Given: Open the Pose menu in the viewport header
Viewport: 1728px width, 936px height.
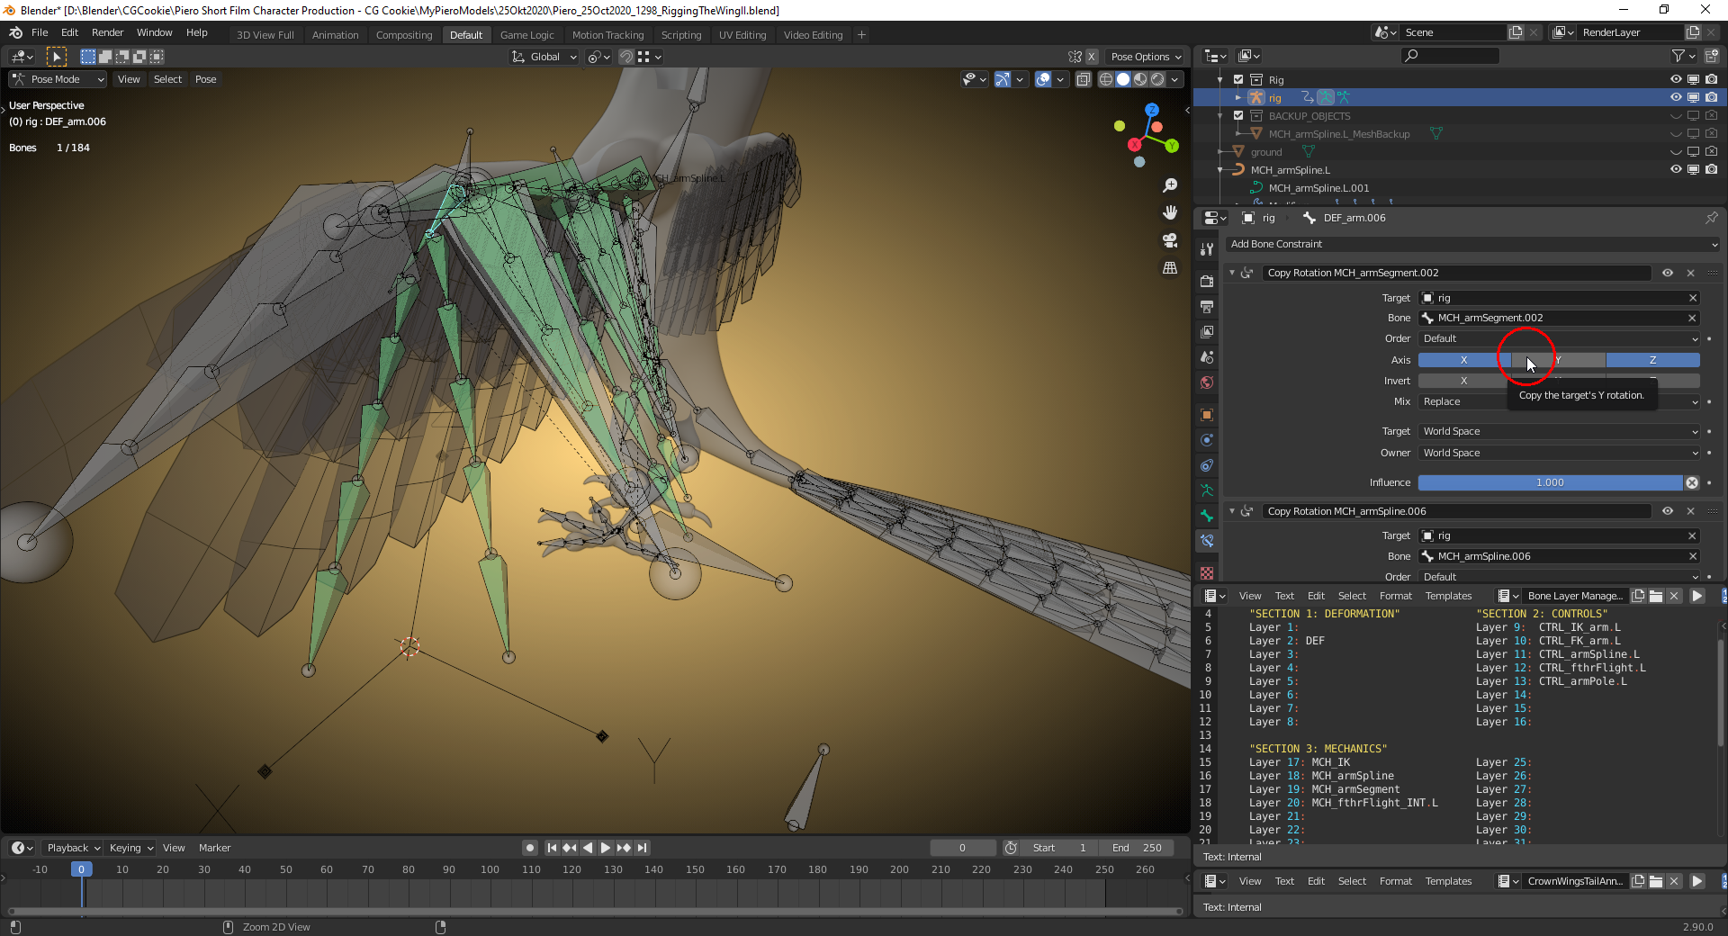Looking at the screenshot, I should tap(205, 79).
